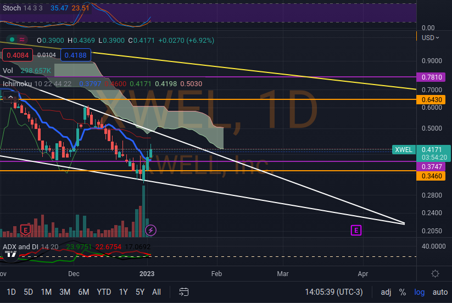452x303 pixels.
Task: Open the USD currency dropdown
Action: click(x=431, y=38)
